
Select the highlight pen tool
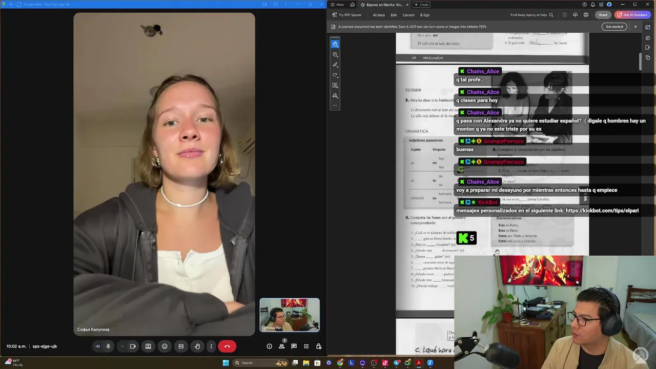[335, 65]
